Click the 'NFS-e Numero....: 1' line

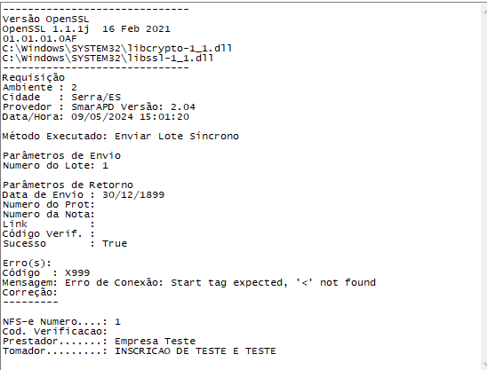tap(61, 321)
